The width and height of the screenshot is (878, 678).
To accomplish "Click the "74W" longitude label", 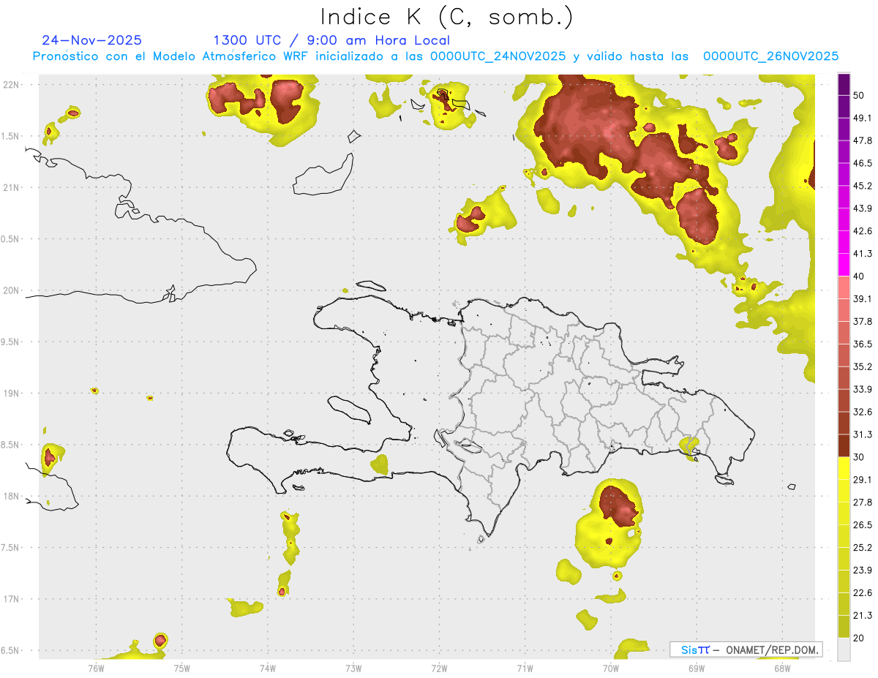I will pyautogui.click(x=267, y=668).
